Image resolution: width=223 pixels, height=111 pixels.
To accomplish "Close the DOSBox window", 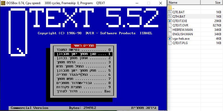I will (x=161, y=3).
